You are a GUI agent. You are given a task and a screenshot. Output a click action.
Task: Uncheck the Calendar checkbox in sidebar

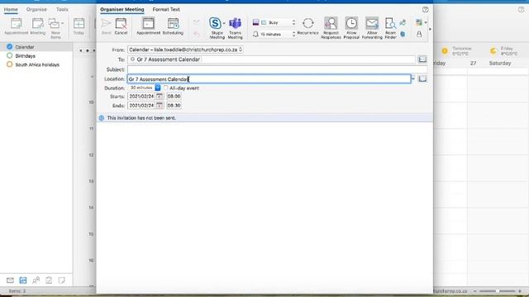(x=9, y=47)
